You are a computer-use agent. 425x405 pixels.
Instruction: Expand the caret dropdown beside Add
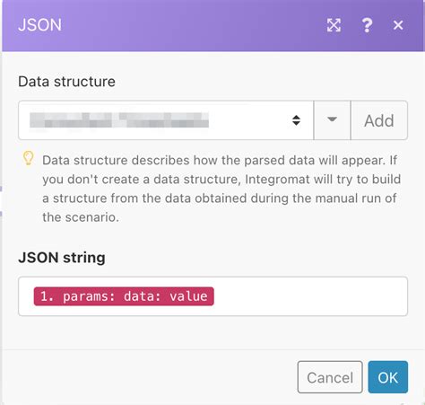(x=332, y=120)
